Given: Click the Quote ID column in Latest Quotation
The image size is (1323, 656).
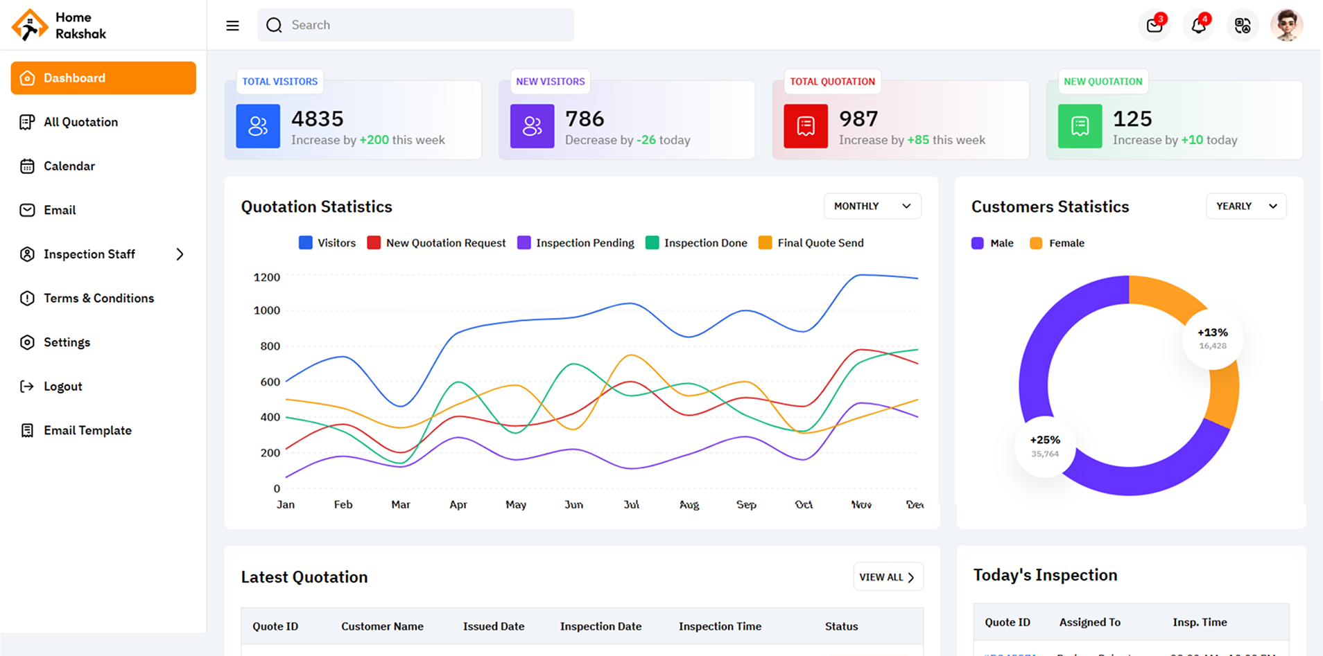Looking at the screenshot, I should click(x=275, y=626).
